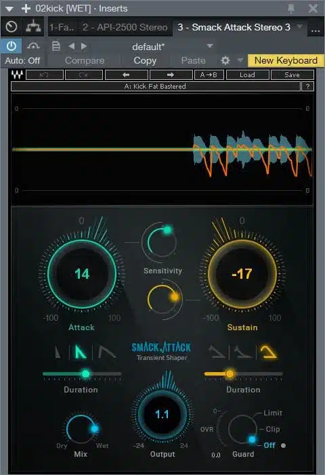This screenshot has height=475, width=325.
Task: Open the preset file icon
Action: pos(56,46)
